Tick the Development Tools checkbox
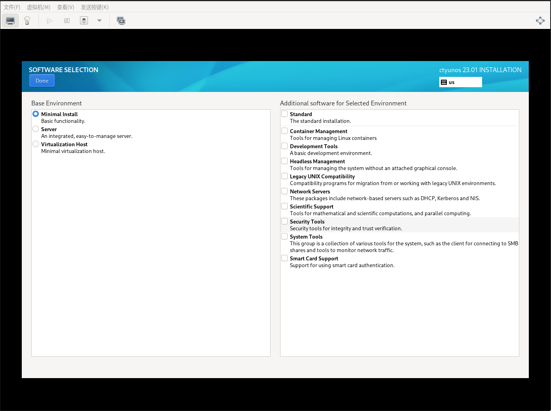Image resolution: width=551 pixels, height=411 pixels. (284, 146)
